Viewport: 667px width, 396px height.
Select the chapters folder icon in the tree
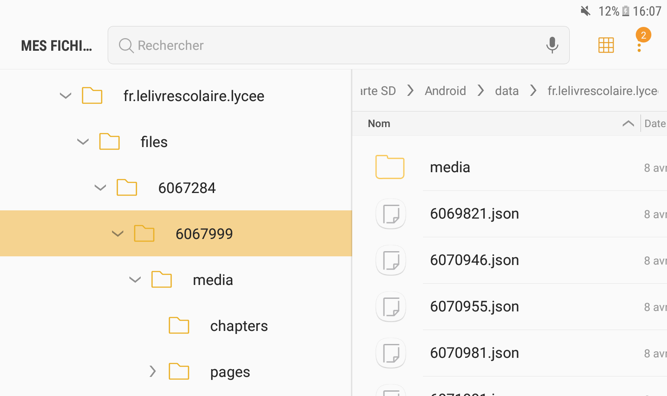(x=179, y=326)
